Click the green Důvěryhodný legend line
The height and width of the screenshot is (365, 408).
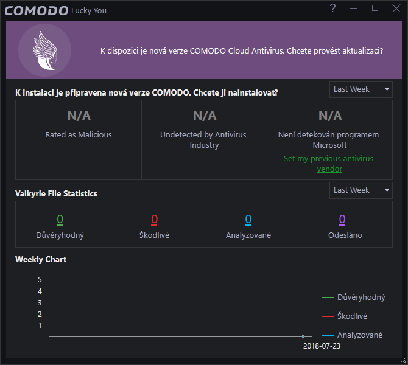[x=328, y=297]
